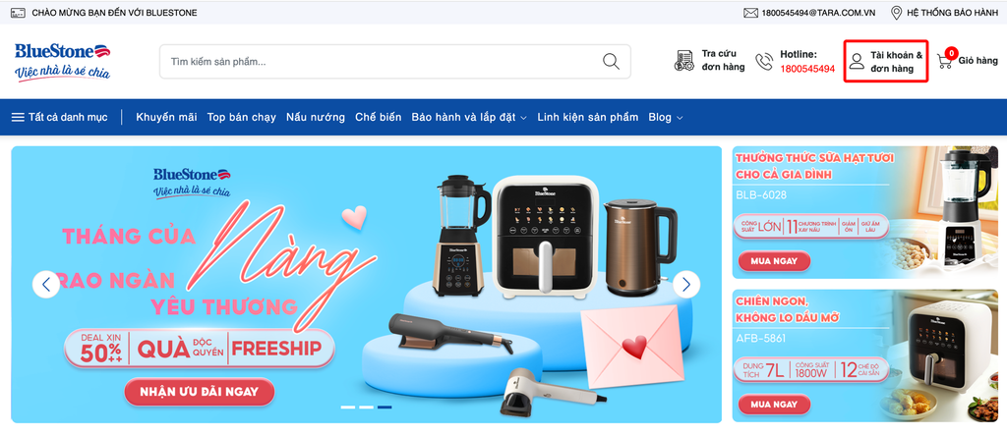The height and width of the screenshot is (435, 1007).
Task: Expand the Blog dropdown menu
Action: click(680, 118)
